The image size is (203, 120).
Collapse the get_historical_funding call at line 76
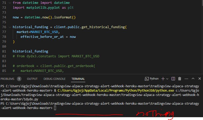pyautogui.click(x=10, y=27)
